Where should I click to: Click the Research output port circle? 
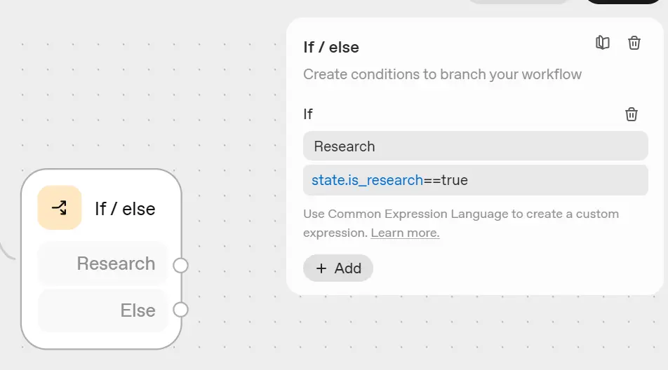(180, 266)
